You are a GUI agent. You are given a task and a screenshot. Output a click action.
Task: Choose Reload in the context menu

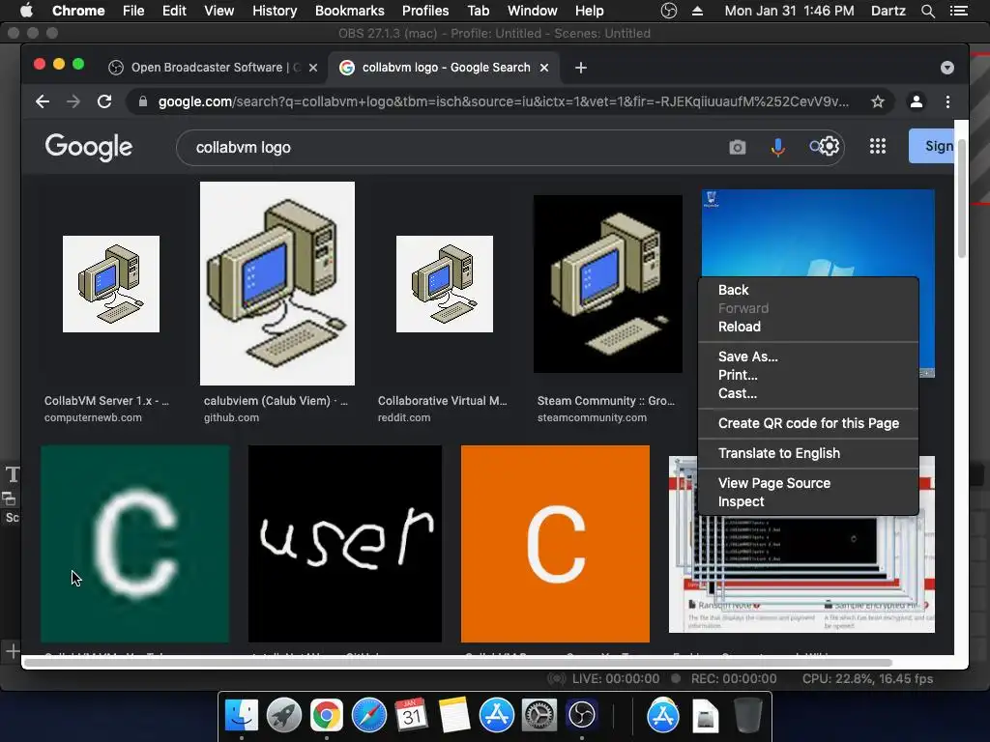pyautogui.click(x=808, y=327)
